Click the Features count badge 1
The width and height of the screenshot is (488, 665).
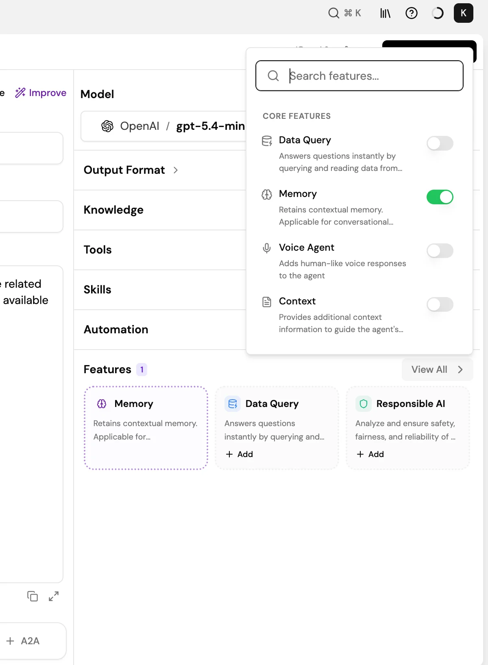(x=142, y=370)
